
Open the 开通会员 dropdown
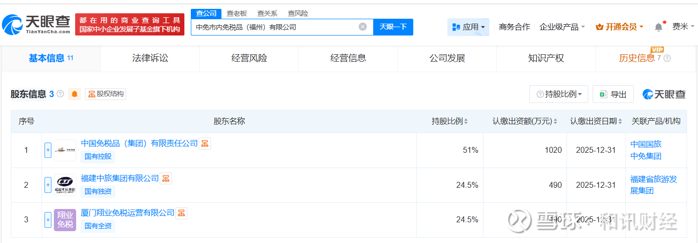(x=620, y=27)
